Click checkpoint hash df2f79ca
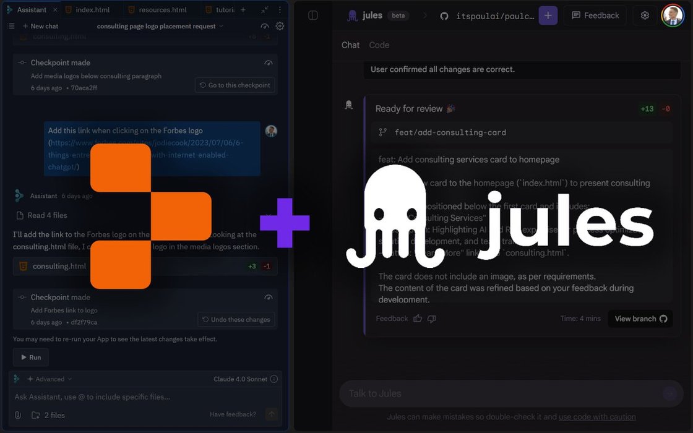693x433 pixels. pyautogui.click(x=84, y=322)
